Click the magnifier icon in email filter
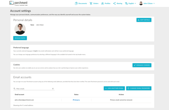 click(15, 89)
